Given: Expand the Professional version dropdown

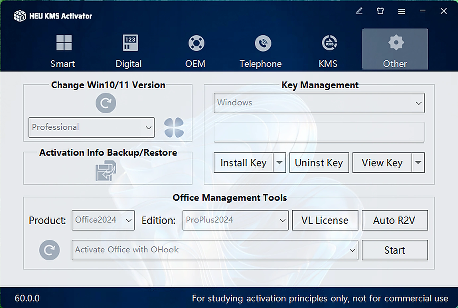Looking at the screenshot, I should pyautogui.click(x=92, y=127).
